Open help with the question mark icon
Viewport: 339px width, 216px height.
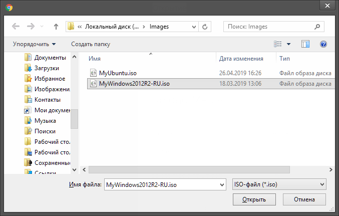(x=323, y=44)
